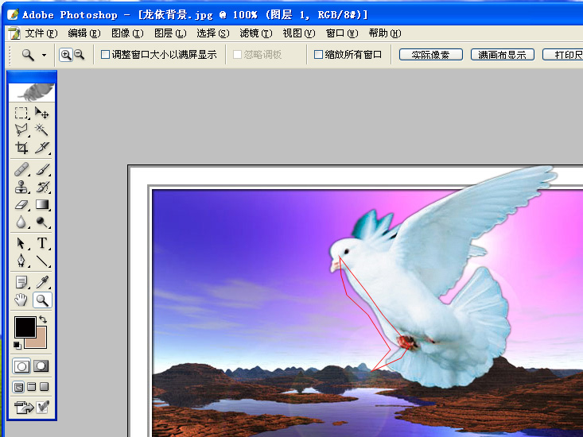This screenshot has height=437, width=583.
Task: Select the Blur tool
Action: (x=21, y=222)
